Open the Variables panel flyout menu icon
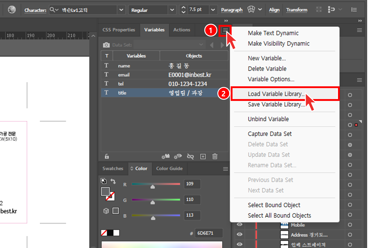The image size is (369, 248). point(225,30)
